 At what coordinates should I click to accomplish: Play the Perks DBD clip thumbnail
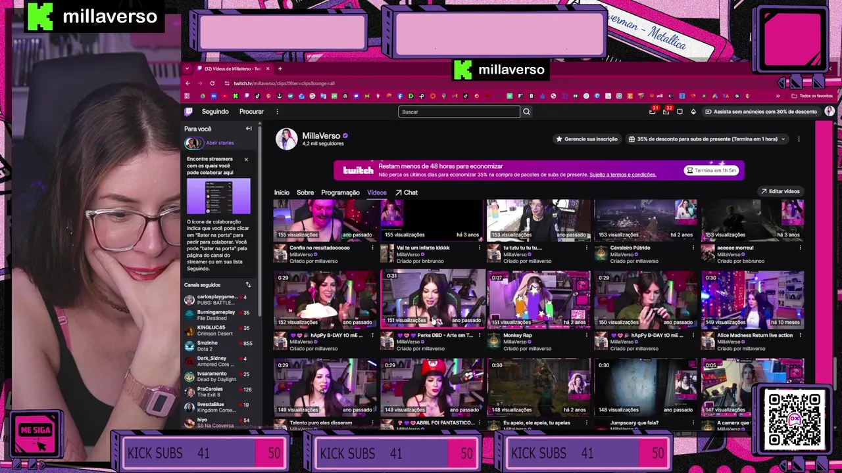432,299
